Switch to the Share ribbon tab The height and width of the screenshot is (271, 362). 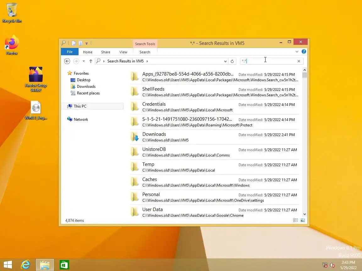(106, 52)
